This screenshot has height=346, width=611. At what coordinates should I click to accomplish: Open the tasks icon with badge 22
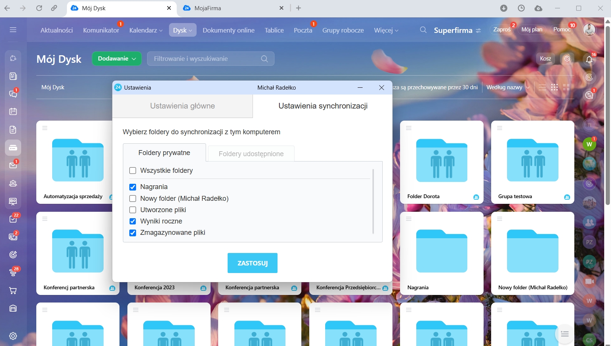[x=13, y=219]
